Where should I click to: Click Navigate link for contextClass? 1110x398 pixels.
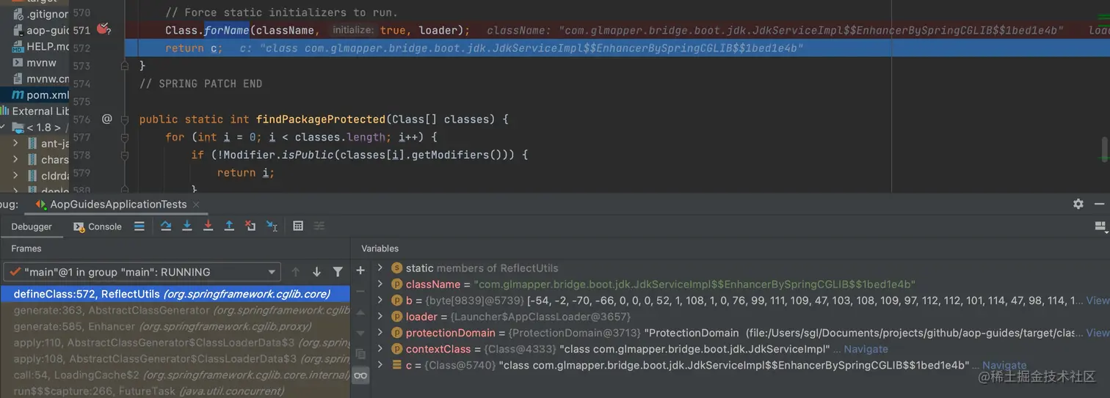pyautogui.click(x=866, y=349)
